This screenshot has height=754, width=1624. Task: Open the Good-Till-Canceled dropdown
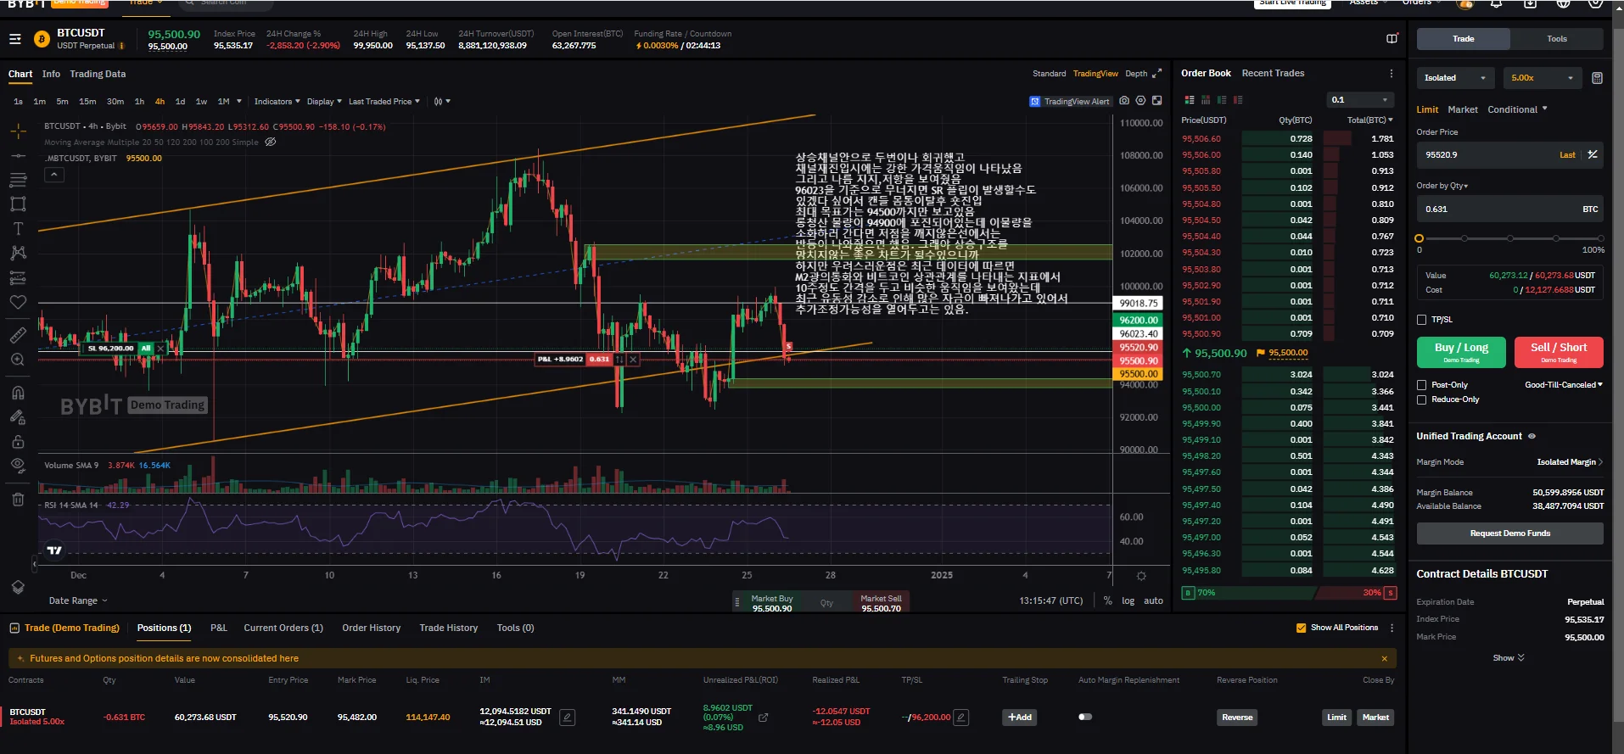point(1564,385)
